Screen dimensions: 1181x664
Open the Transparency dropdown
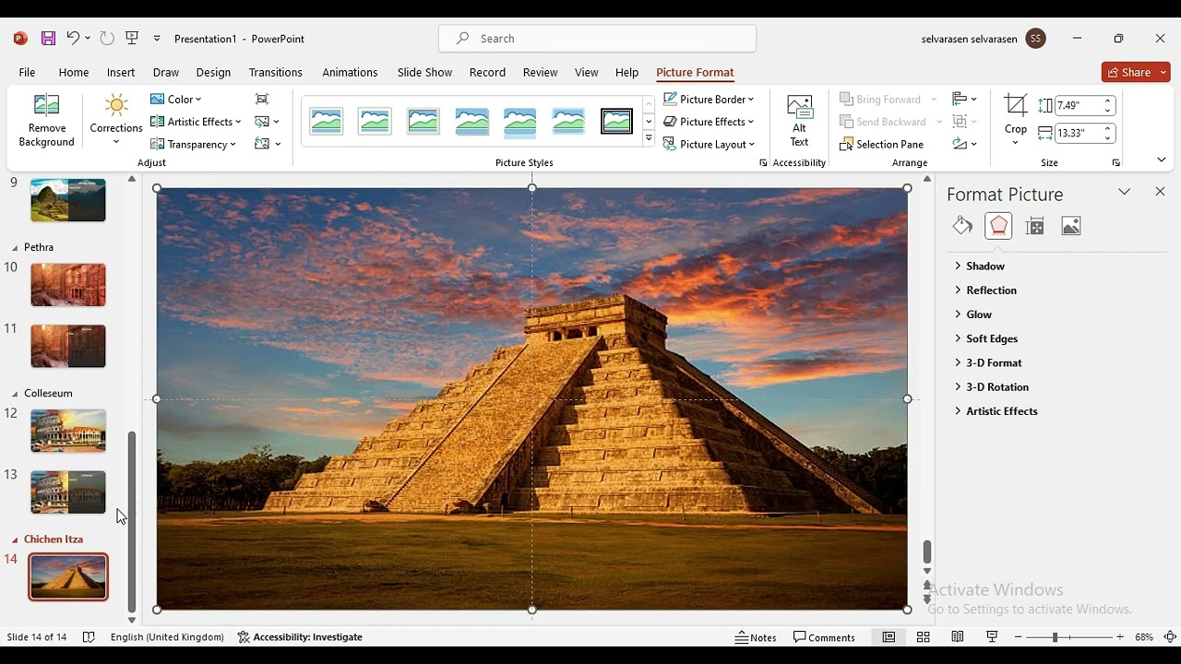coord(194,144)
